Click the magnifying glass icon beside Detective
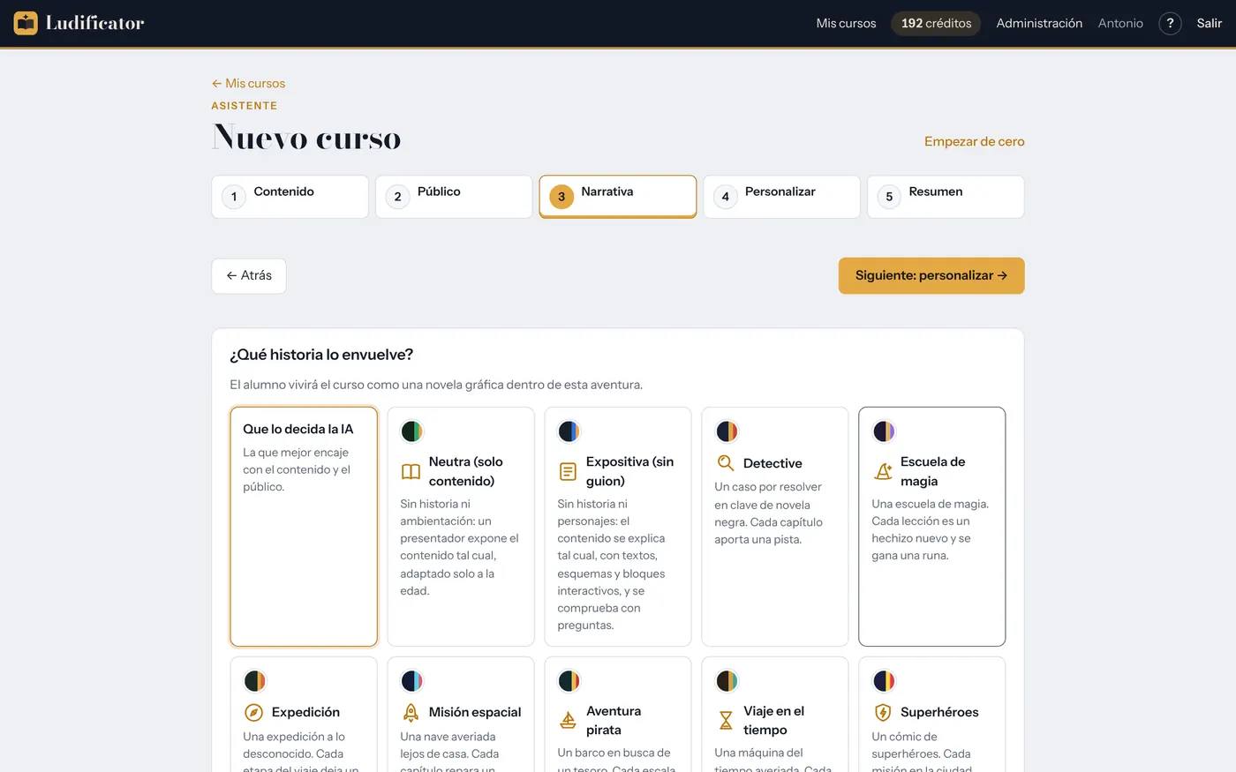The width and height of the screenshot is (1236, 772). coord(726,463)
